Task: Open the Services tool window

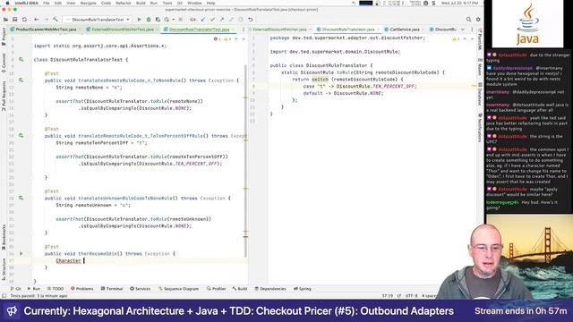Action: coord(141,289)
